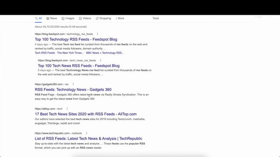280x157 pixels.
Task: Click the News tab icon
Action: coord(48,18)
